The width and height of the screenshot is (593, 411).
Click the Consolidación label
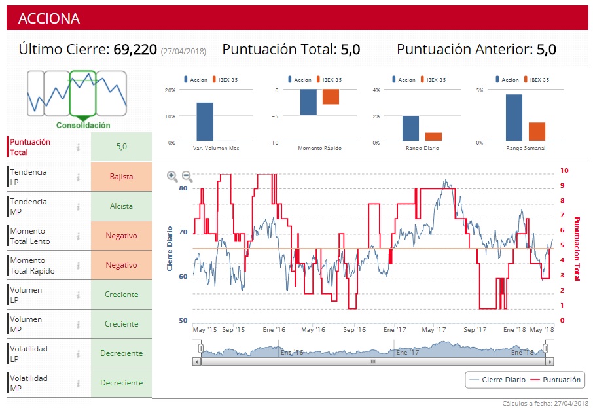tap(83, 125)
